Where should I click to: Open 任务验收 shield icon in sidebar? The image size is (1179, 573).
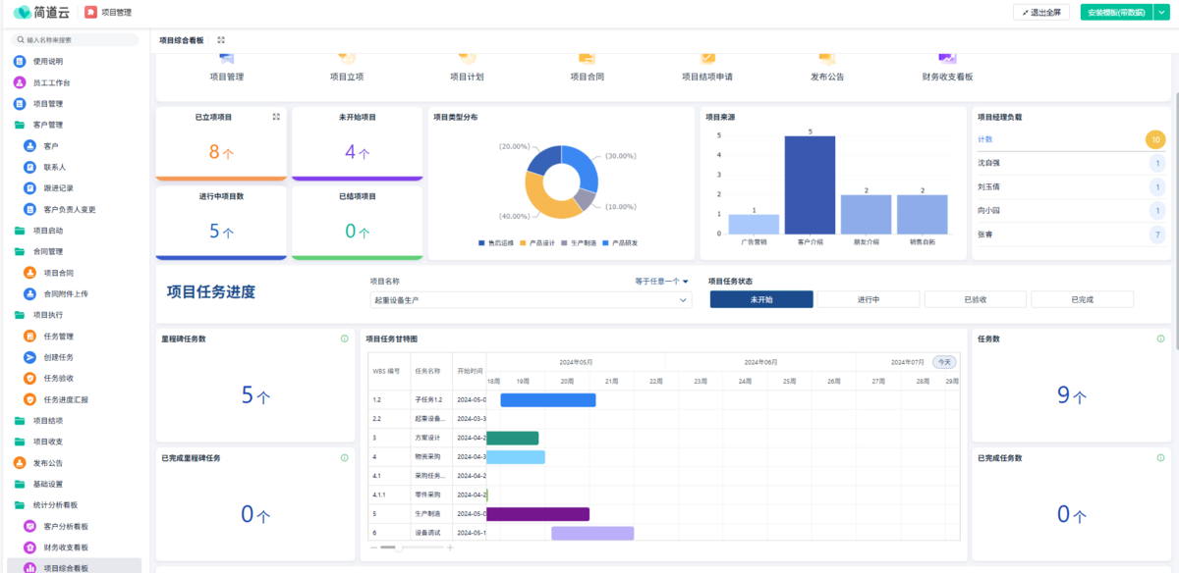click(x=29, y=378)
